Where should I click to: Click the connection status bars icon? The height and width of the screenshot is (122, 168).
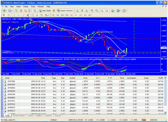pyautogui.click(x=144, y=120)
